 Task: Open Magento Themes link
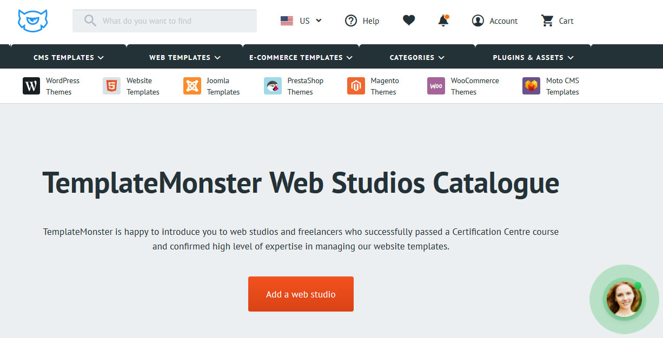[x=384, y=86]
